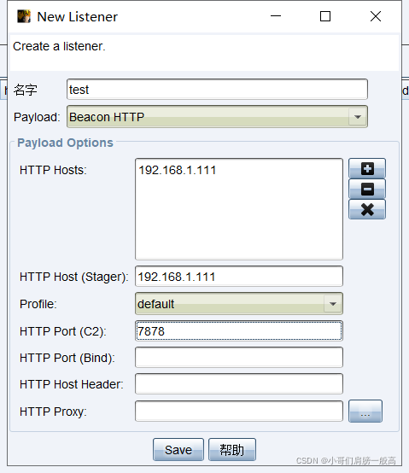Clear all HTTP hosts with X icon
The image size is (409, 473).
(367, 209)
